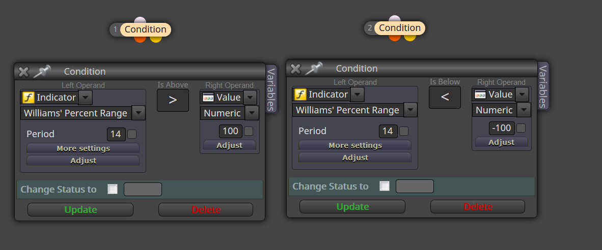Click Adjust under the -100 value
The width and height of the screenshot is (602, 250).
(501, 142)
